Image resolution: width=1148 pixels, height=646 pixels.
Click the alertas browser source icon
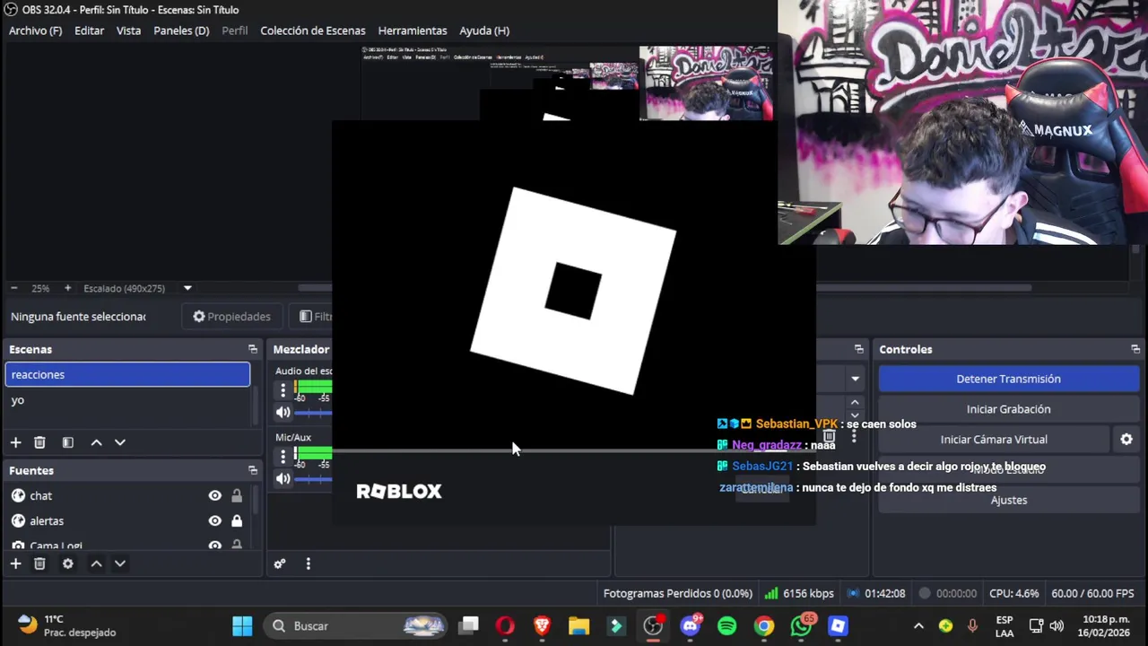pyautogui.click(x=18, y=520)
